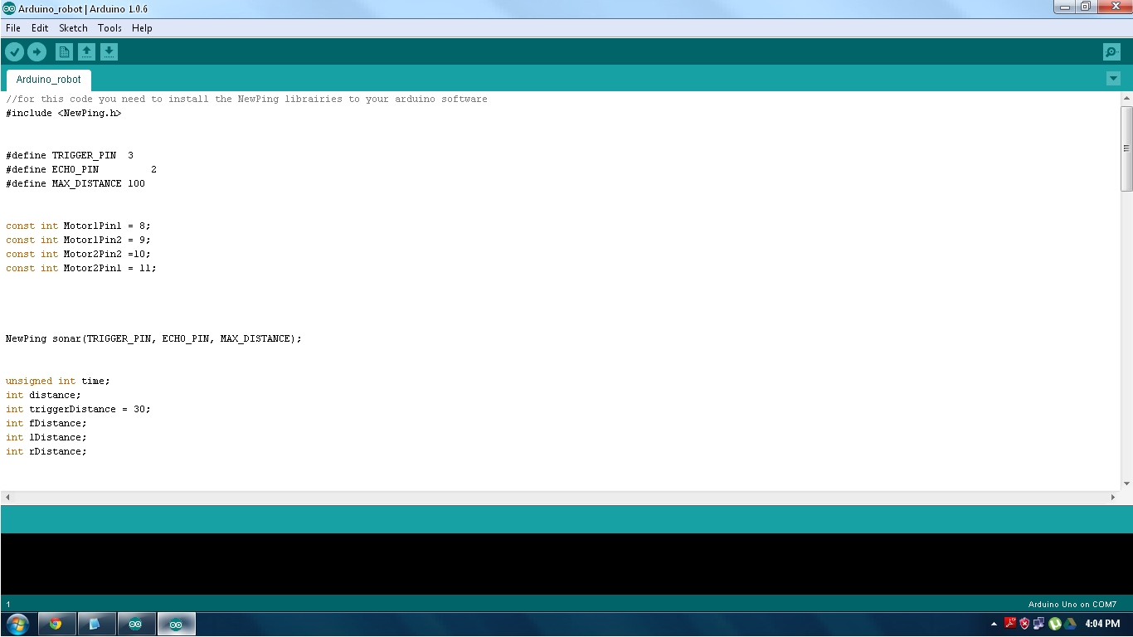Click the "#include <NewPing.h>" line

point(64,113)
